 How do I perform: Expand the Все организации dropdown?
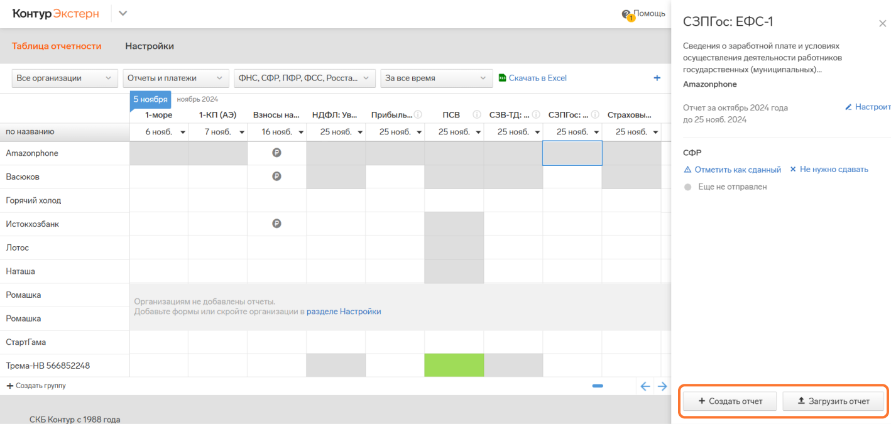pos(65,78)
